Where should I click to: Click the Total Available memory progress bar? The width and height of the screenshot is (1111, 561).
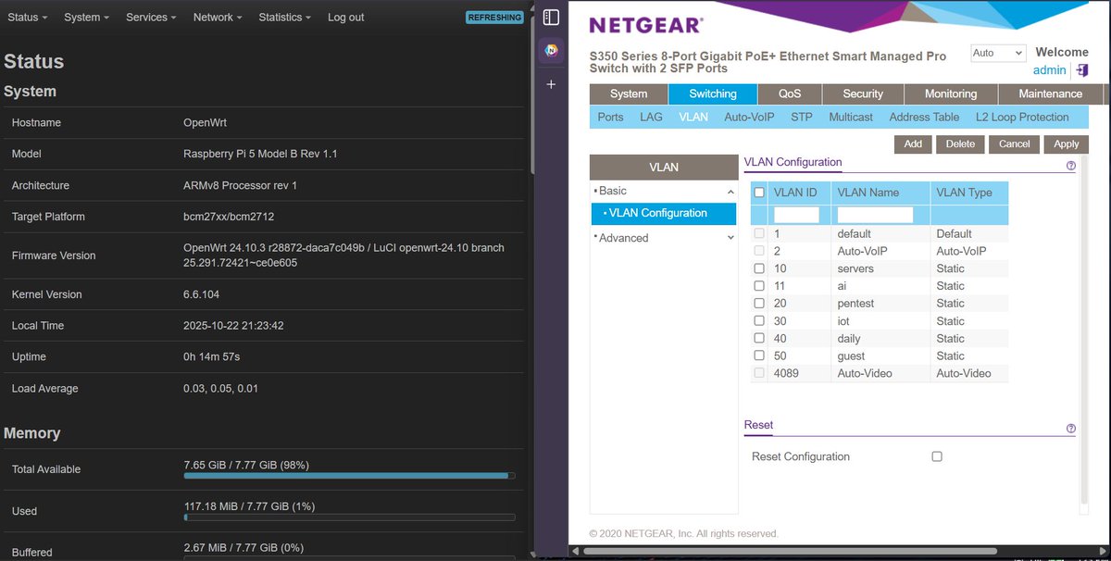[x=348, y=476]
